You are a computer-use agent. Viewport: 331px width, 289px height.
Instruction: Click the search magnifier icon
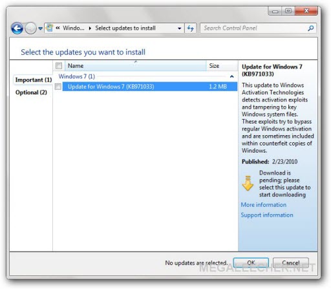pos(311,28)
